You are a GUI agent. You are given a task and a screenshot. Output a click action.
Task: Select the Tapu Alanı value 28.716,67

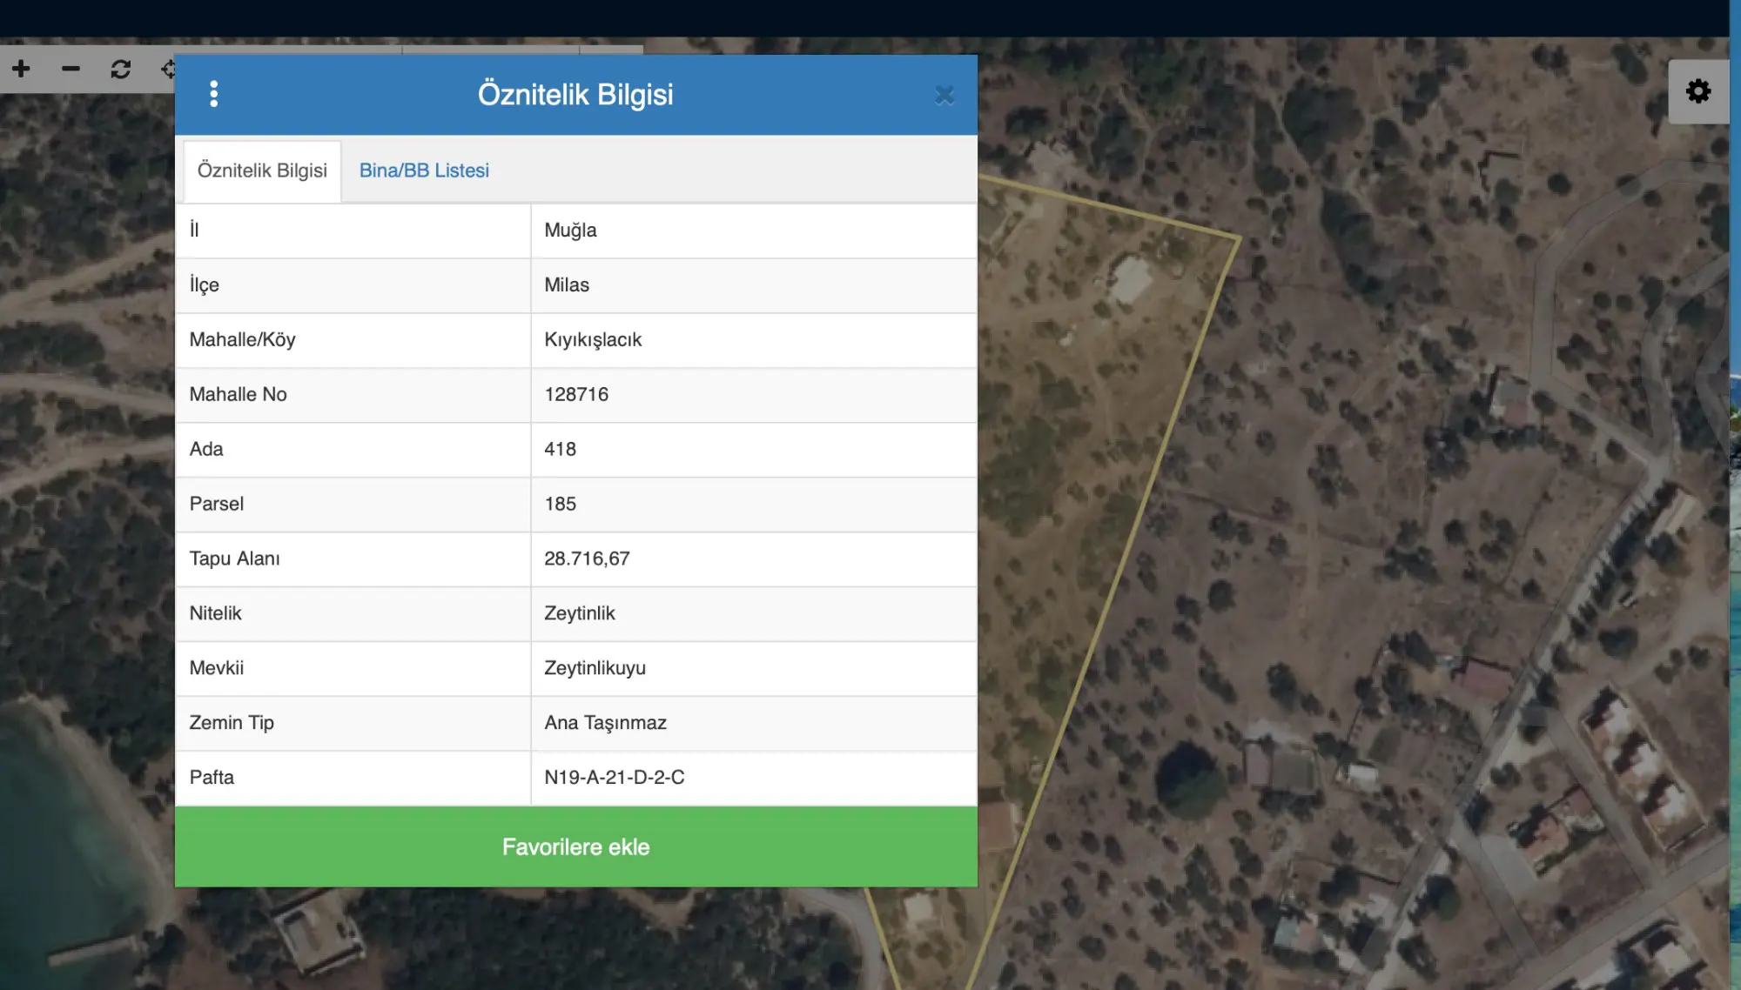tap(587, 559)
